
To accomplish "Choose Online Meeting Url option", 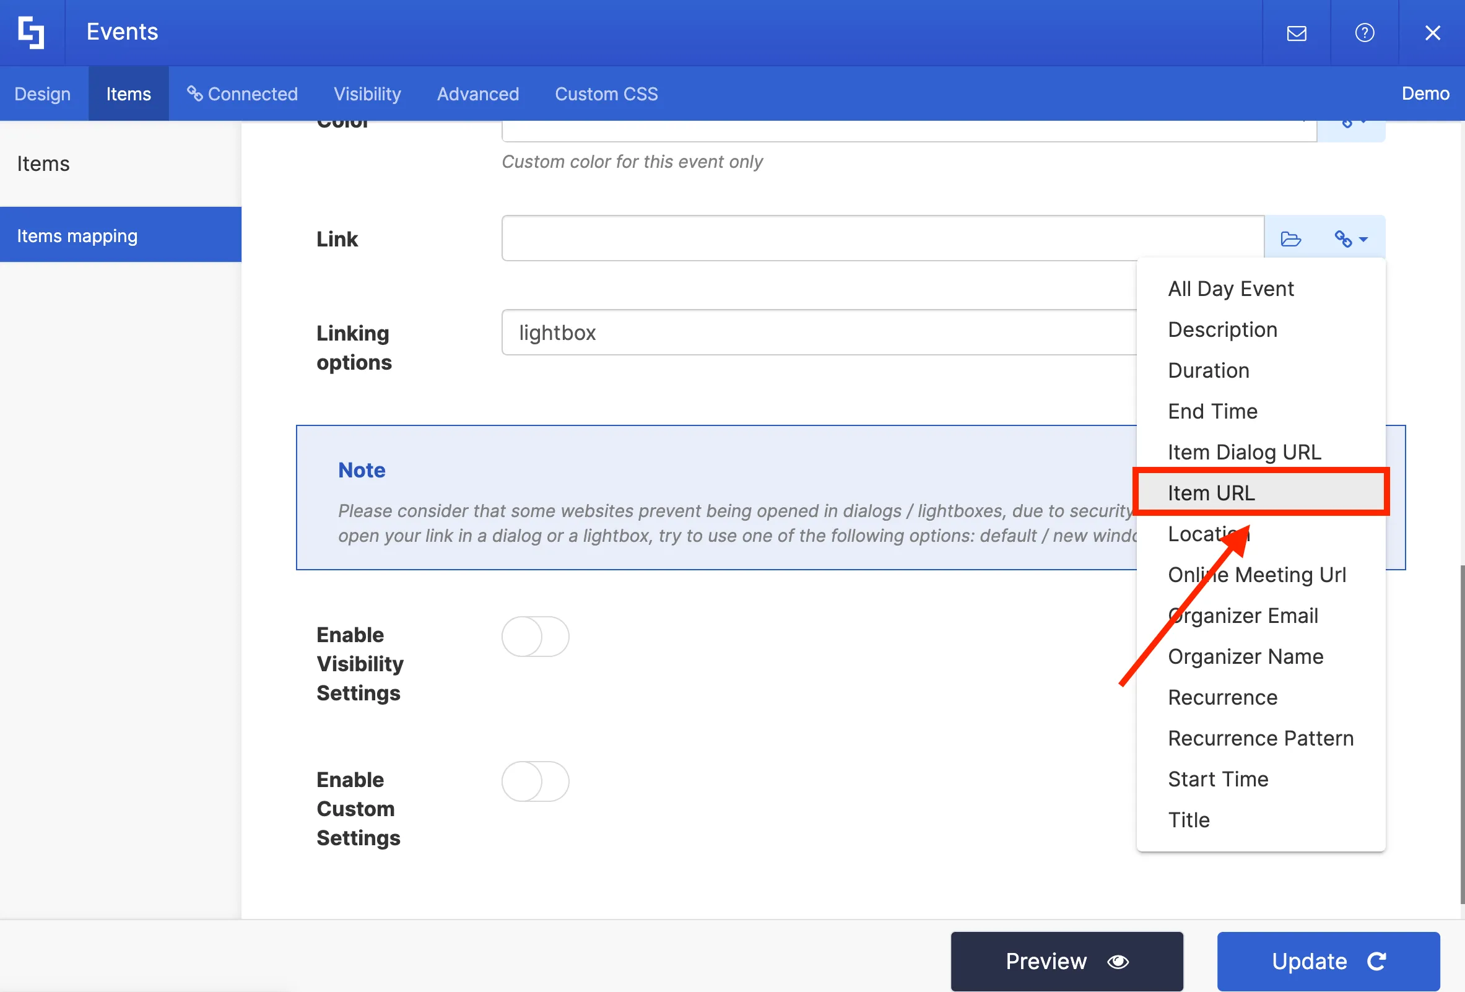I will [x=1261, y=575].
